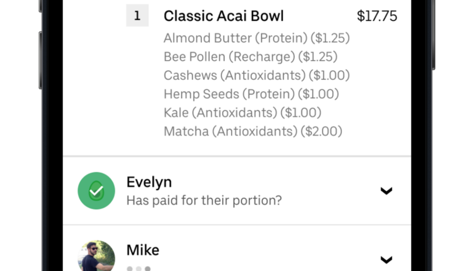Click the $17.75 price label
474x271 pixels.
(377, 15)
